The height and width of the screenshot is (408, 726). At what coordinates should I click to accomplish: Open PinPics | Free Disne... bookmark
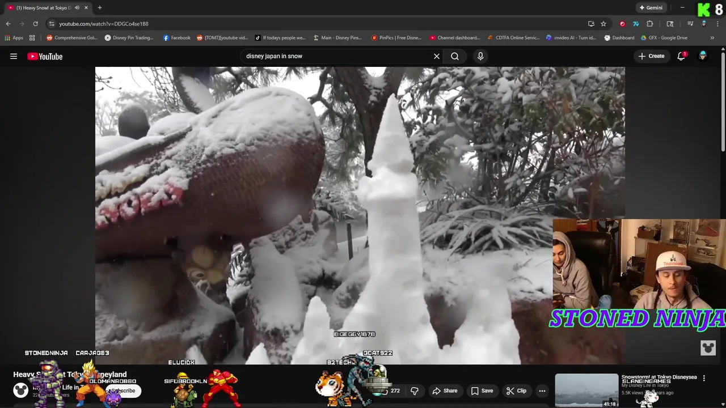point(396,38)
